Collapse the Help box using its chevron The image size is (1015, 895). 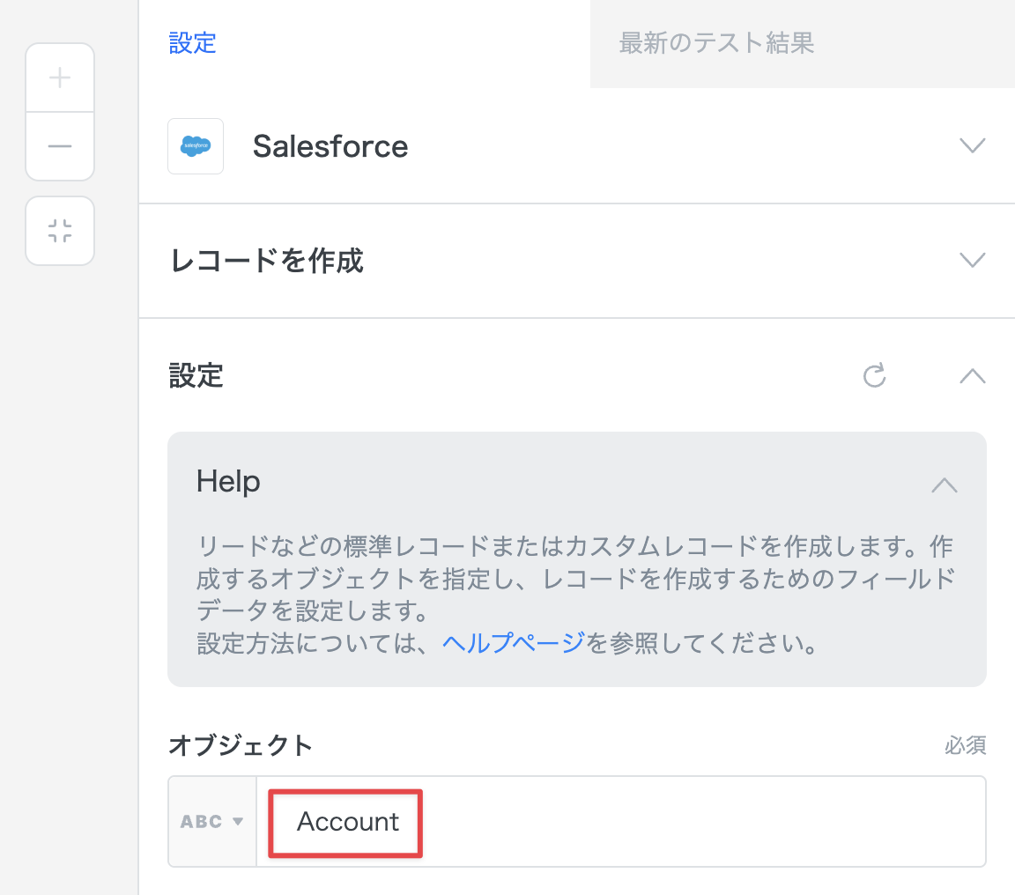[x=944, y=484]
